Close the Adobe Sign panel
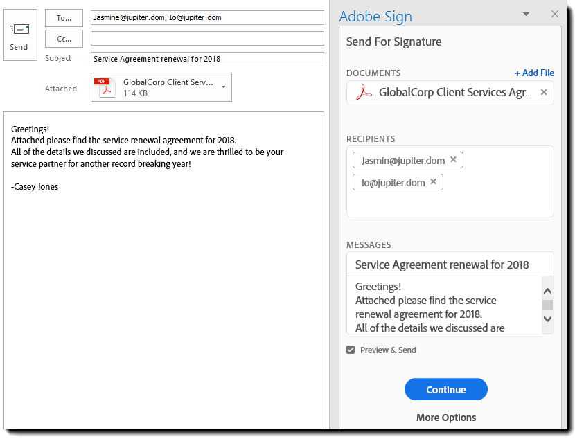The width and height of the screenshot is (575, 439). point(555,14)
